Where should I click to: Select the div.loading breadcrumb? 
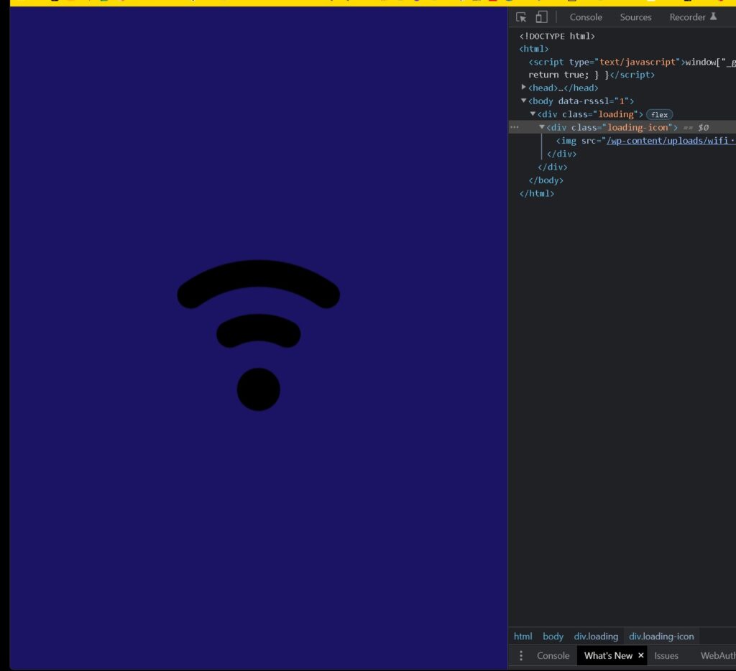(596, 637)
